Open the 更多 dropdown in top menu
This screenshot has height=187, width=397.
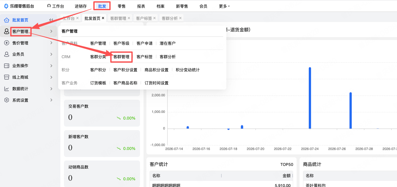[224, 6]
